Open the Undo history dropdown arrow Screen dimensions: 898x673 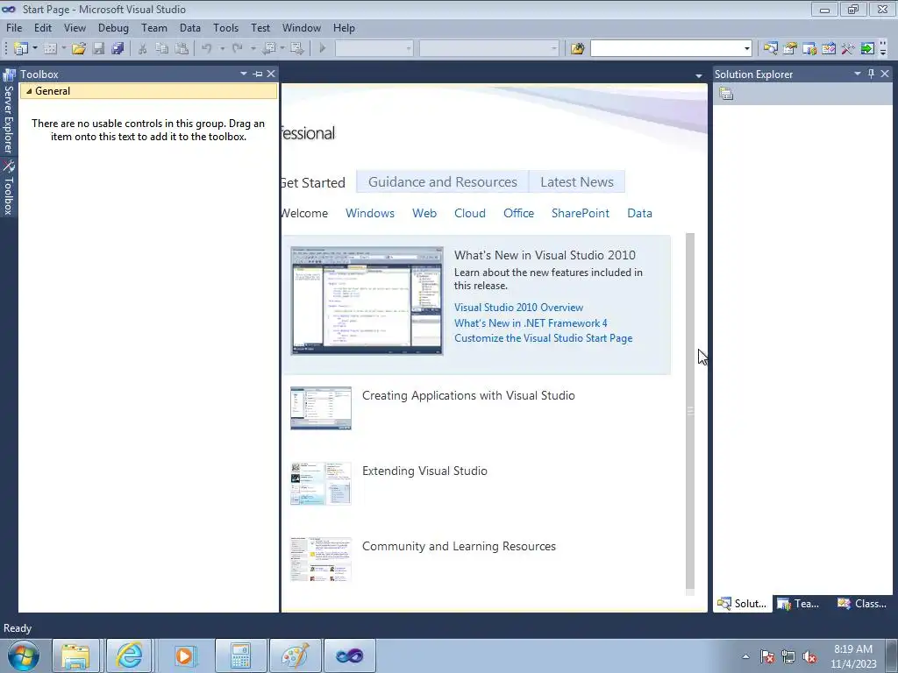pyautogui.click(x=222, y=49)
